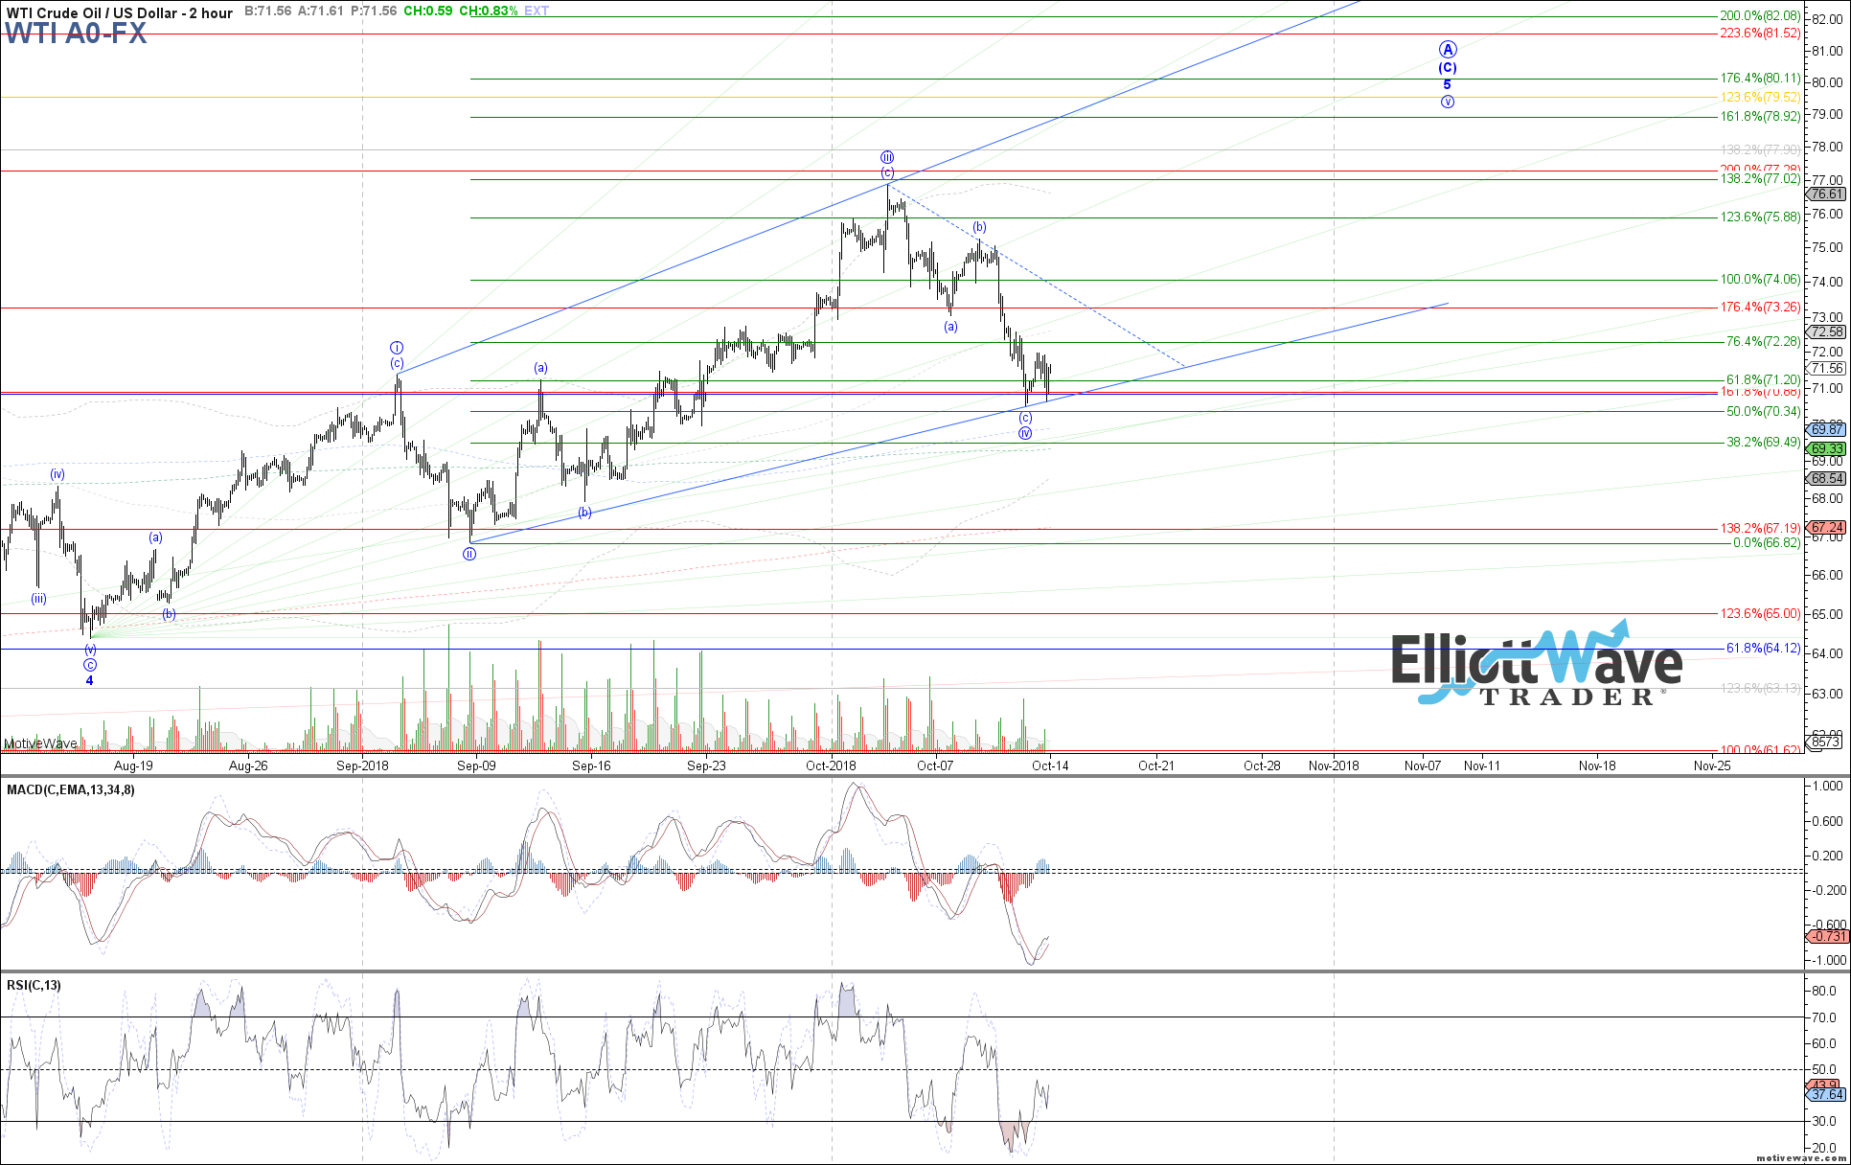
Task: Select the circled wave 4 label near bottom left
Action: pyautogui.click(x=89, y=681)
